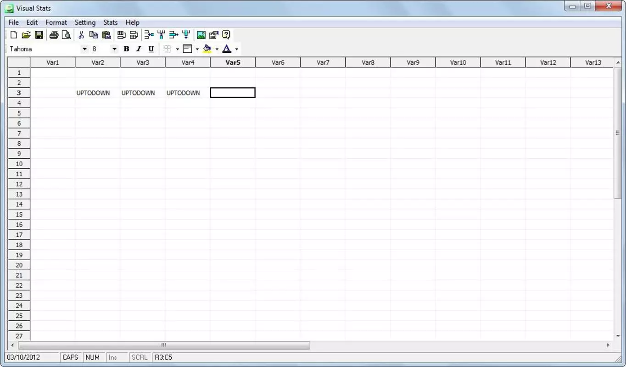Click the rows icon with left-pointing arrow
The image size is (626, 367).
(149, 35)
